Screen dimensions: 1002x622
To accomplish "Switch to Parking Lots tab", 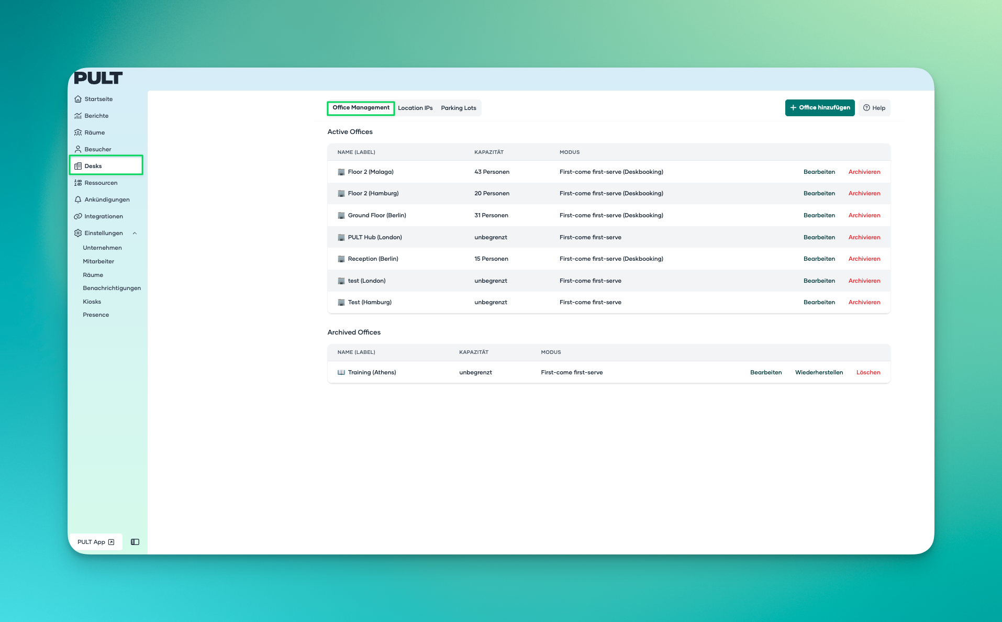I will [x=459, y=108].
